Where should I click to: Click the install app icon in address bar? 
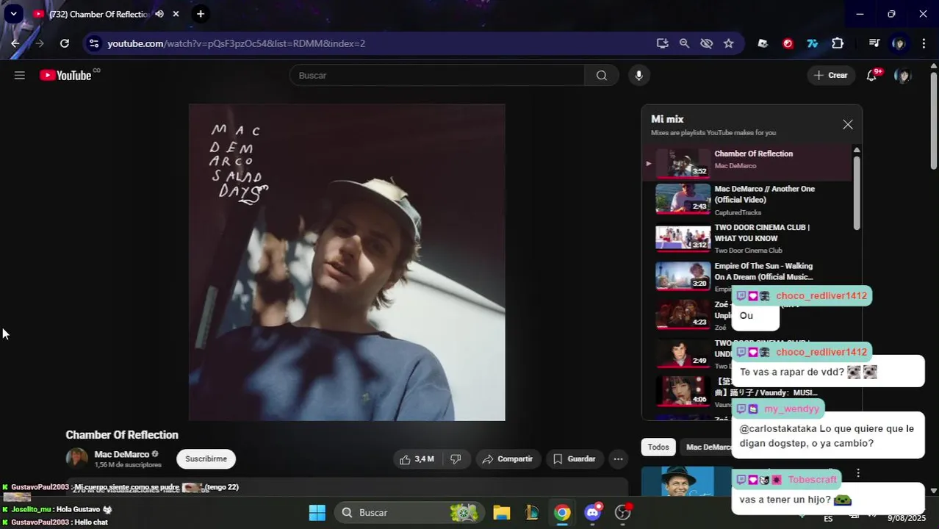pos(662,43)
